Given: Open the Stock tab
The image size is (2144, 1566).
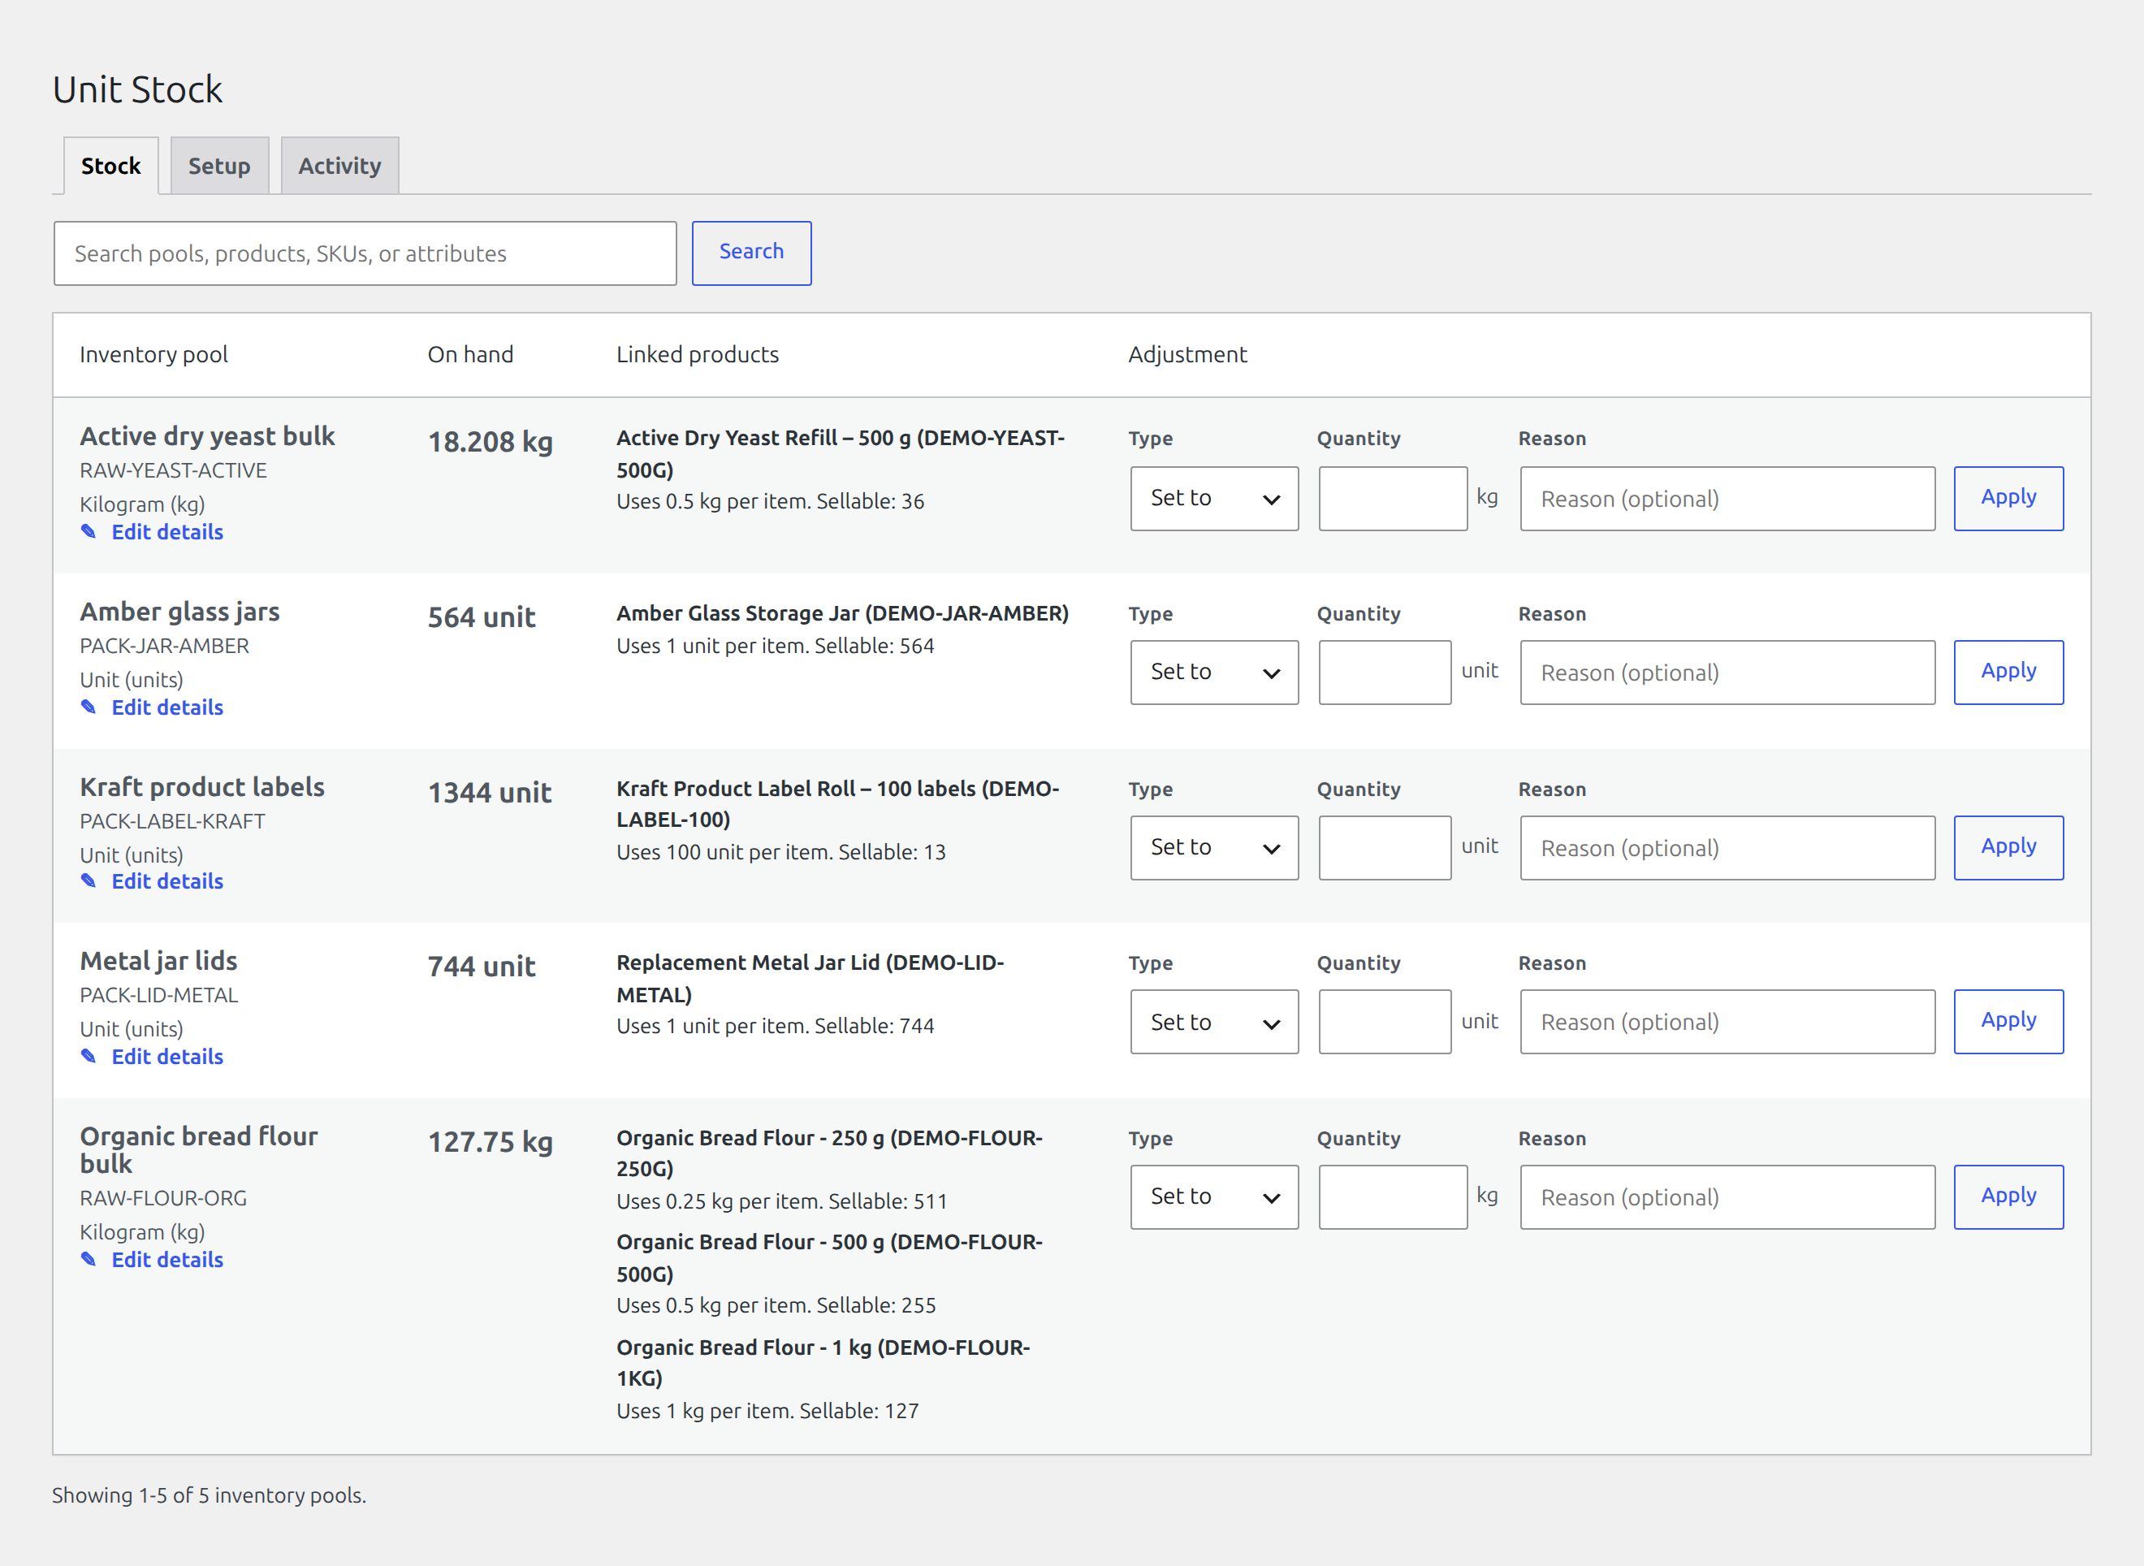Looking at the screenshot, I should point(111,166).
